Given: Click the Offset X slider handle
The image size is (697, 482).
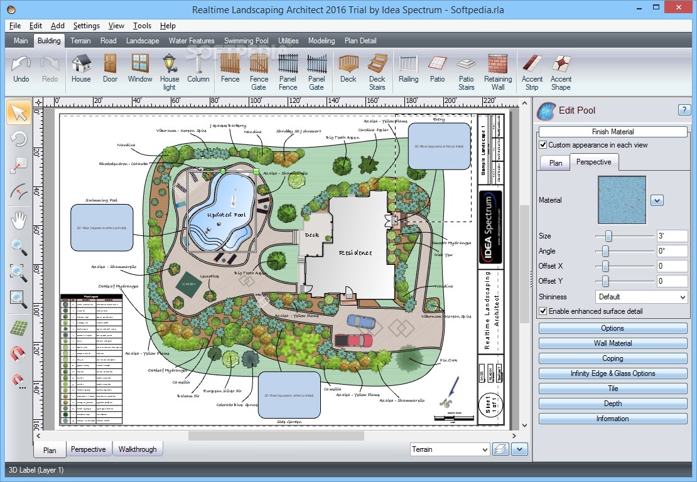Looking at the screenshot, I should pyautogui.click(x=605, y=266).
